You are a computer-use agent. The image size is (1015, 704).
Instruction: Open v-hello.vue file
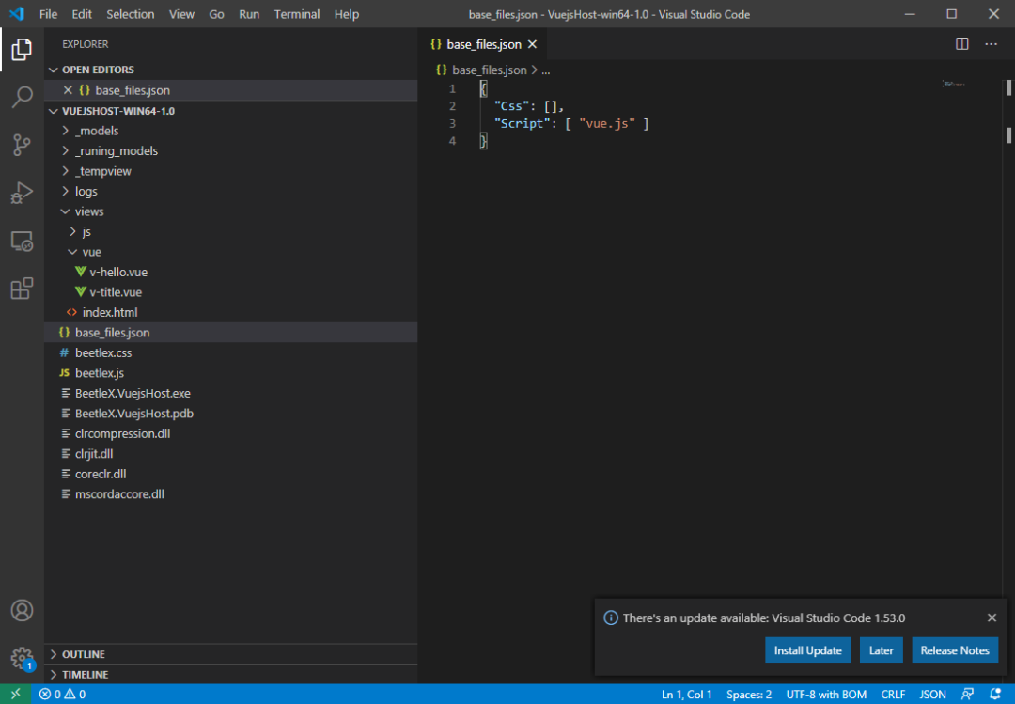point(230,272)
